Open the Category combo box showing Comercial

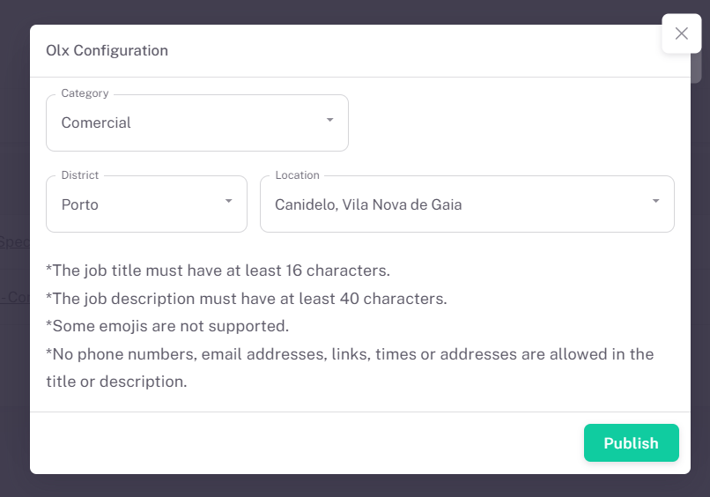click(x=196, y=123)
